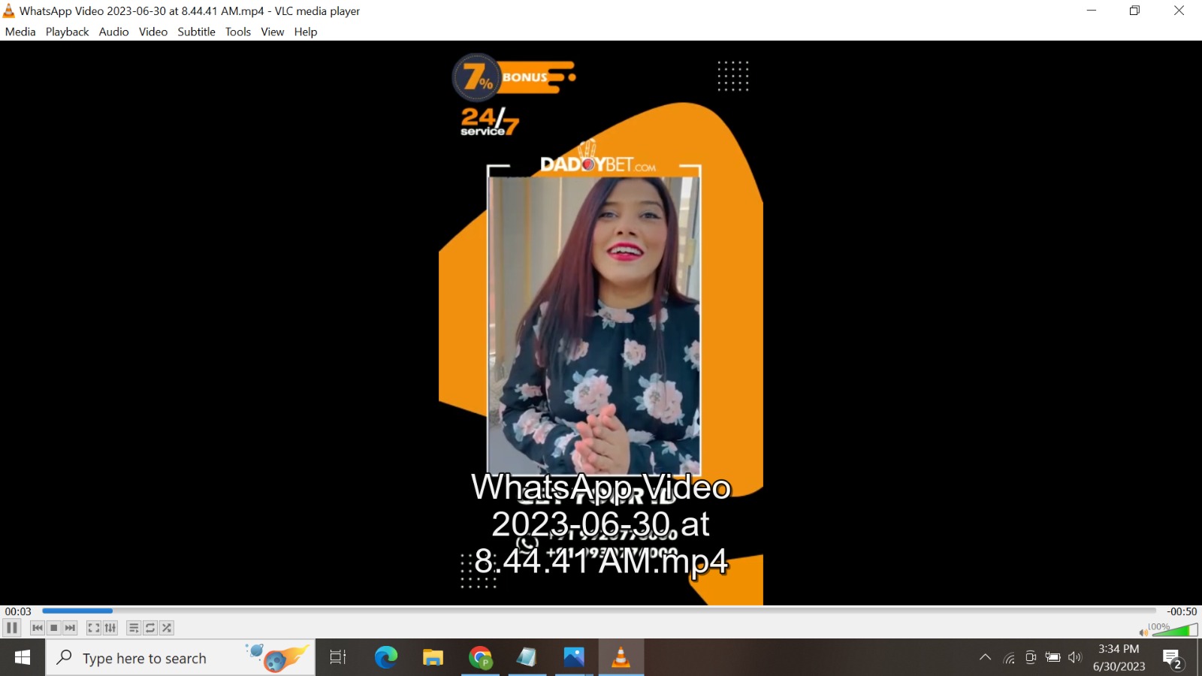Mute audio using VLC speaker icon
Viewport: 1202px width, 676px height.
1143,632
